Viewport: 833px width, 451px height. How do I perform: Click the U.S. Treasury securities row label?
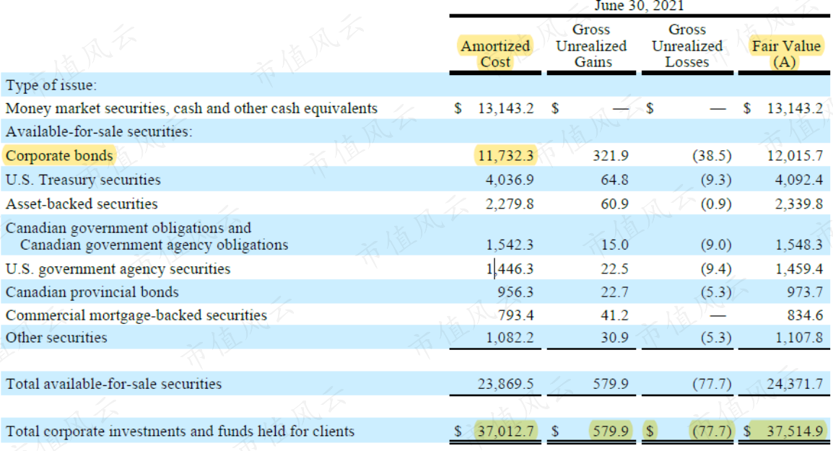pos(83,180)
